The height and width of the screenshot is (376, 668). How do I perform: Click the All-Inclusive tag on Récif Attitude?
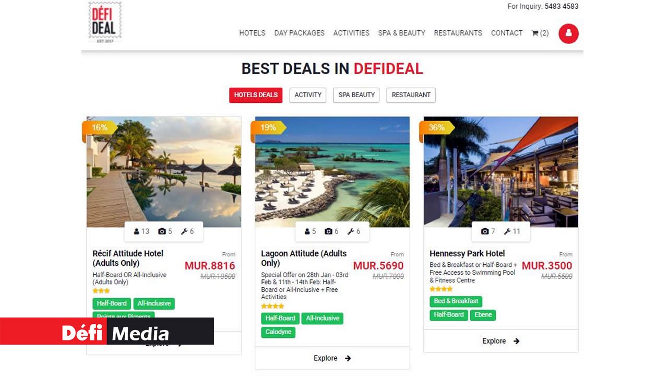tap(154, 303)
